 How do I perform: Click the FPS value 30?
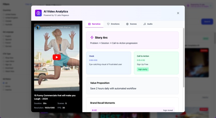point(64,108)
